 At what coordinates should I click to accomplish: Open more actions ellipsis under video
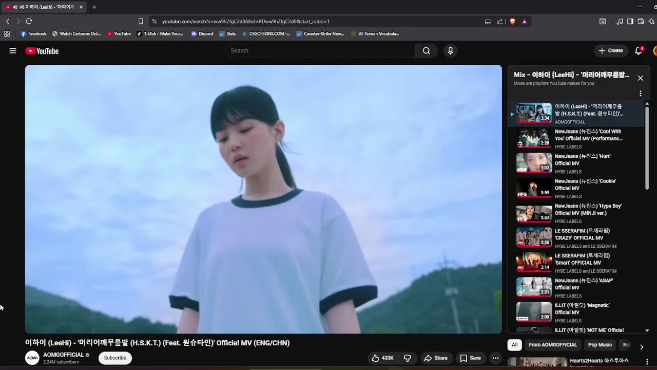pyautogui.click(x=495, y=358)
